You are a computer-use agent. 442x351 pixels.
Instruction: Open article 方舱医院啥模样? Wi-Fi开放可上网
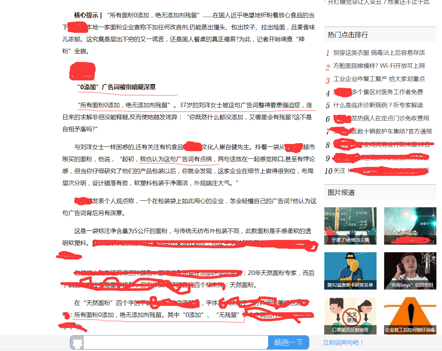[x=378, y=66]
